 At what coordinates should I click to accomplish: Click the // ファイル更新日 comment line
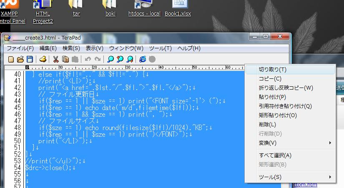[69, 94]
